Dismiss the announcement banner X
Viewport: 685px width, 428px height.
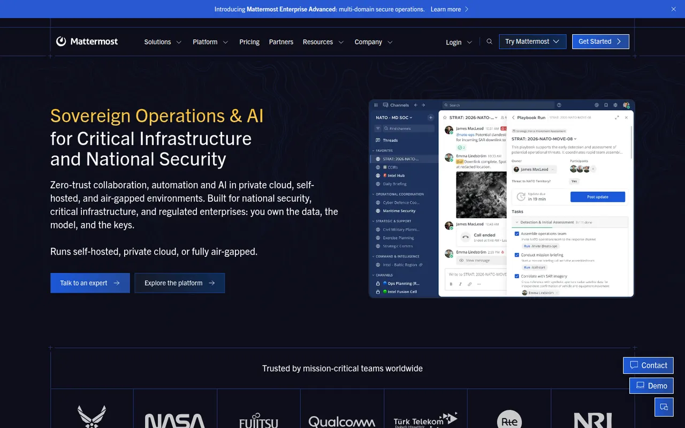coord(673,9)
